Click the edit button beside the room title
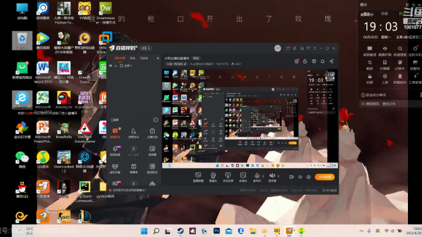 pyautogui.click(x=196, y=58)
